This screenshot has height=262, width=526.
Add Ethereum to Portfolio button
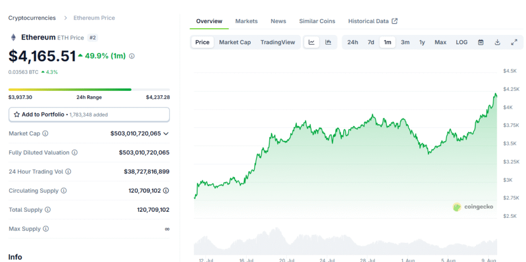click(x=89, y=115)
